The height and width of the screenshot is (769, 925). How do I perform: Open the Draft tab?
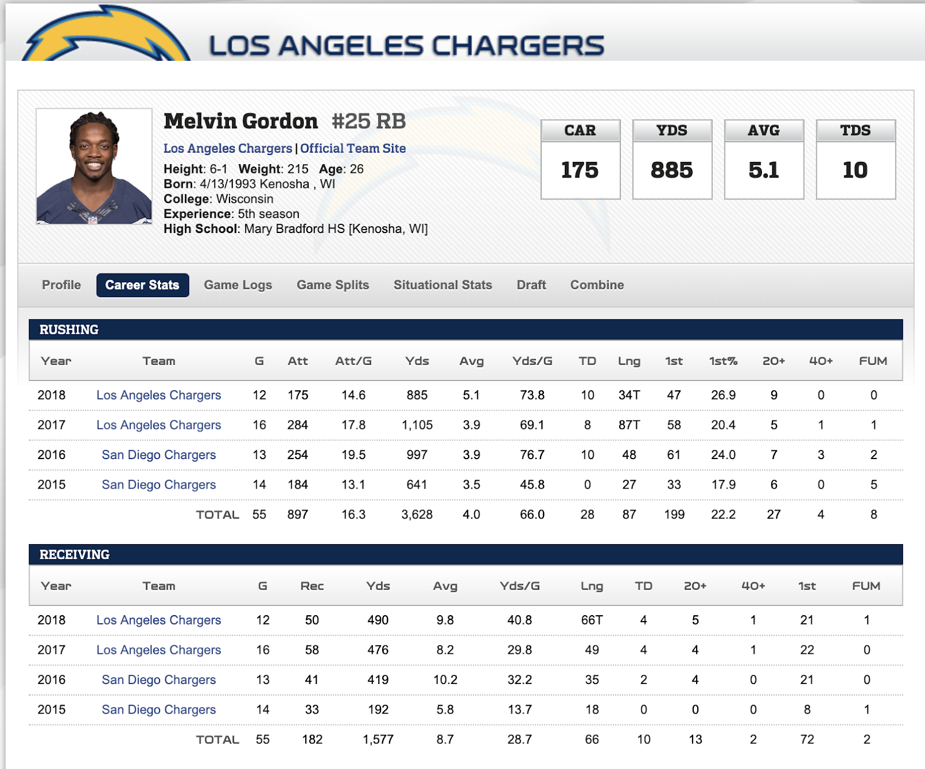point(531,285)
